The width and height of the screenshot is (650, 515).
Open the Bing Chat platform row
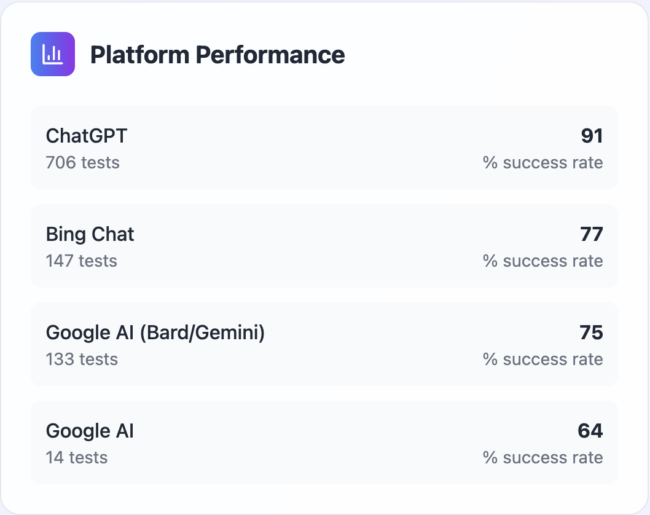click(324, 245)
